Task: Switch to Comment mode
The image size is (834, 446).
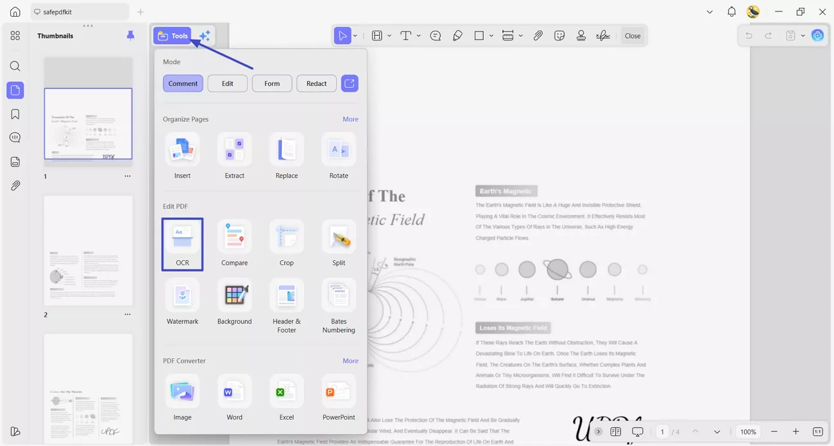Action: tap(183, 83)
